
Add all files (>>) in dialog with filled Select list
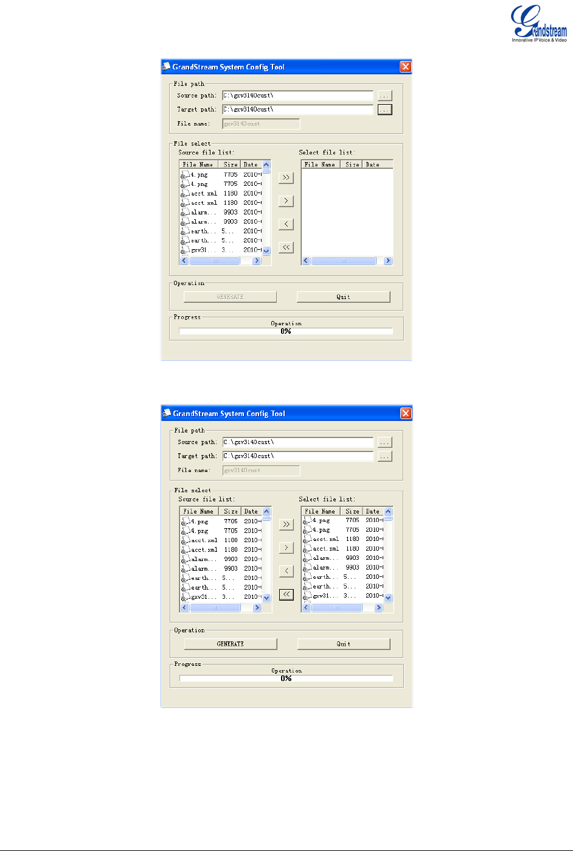tap(286, 524)
